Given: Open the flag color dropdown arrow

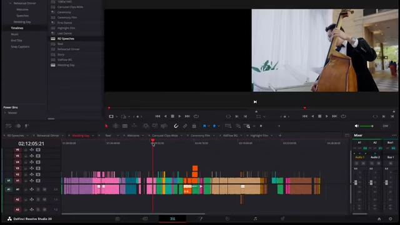Looking at the screenshot, I should point(209,126).
